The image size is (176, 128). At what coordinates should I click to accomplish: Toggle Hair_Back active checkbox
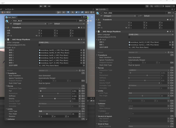(11, 21)
